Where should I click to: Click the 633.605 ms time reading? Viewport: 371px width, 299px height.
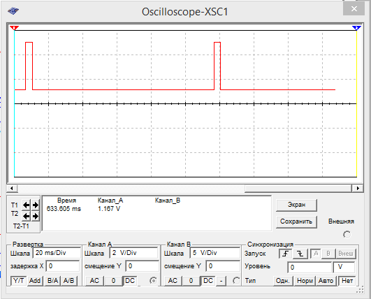coord(64,209)
